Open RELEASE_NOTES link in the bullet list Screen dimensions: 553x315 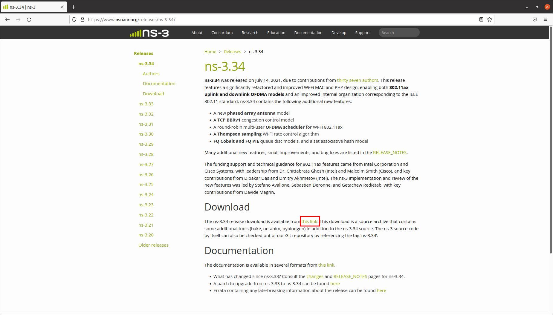point(350,276)
